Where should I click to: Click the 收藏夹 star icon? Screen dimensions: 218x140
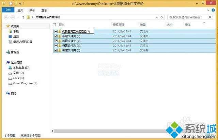(8, 26)
